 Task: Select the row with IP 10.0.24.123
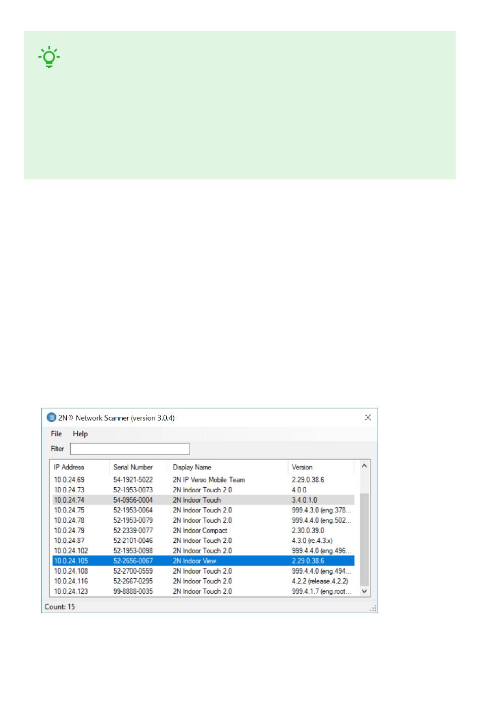click(x=203, y=591)
